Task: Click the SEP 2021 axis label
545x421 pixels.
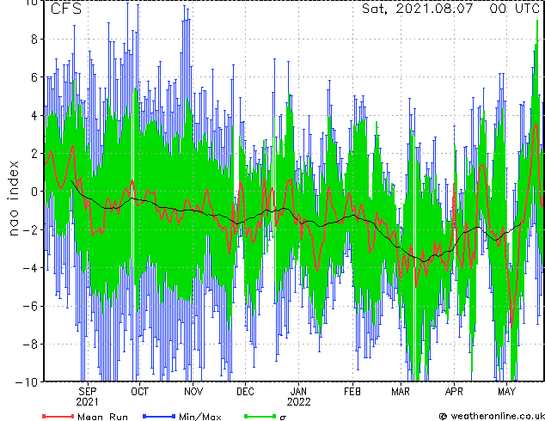Action: pyautogui.click(x=87, y=397)
